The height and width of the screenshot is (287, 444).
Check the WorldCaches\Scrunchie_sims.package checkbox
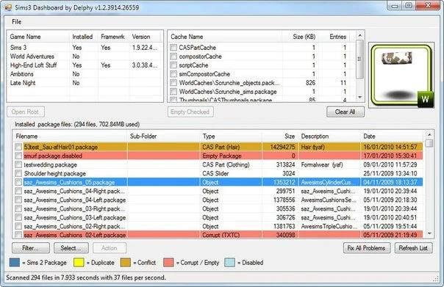click(173, 92)
